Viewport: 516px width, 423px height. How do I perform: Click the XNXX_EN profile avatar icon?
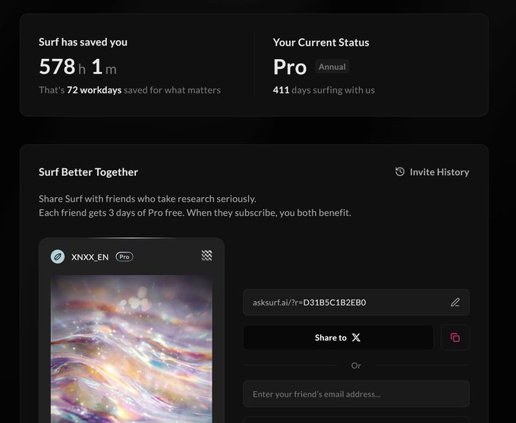[x=58, y=257]
